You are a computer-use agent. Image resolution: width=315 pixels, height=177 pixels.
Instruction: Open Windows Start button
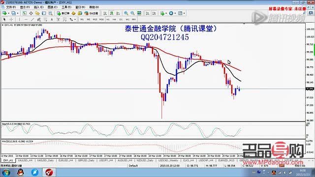click(x=6, y=173)
